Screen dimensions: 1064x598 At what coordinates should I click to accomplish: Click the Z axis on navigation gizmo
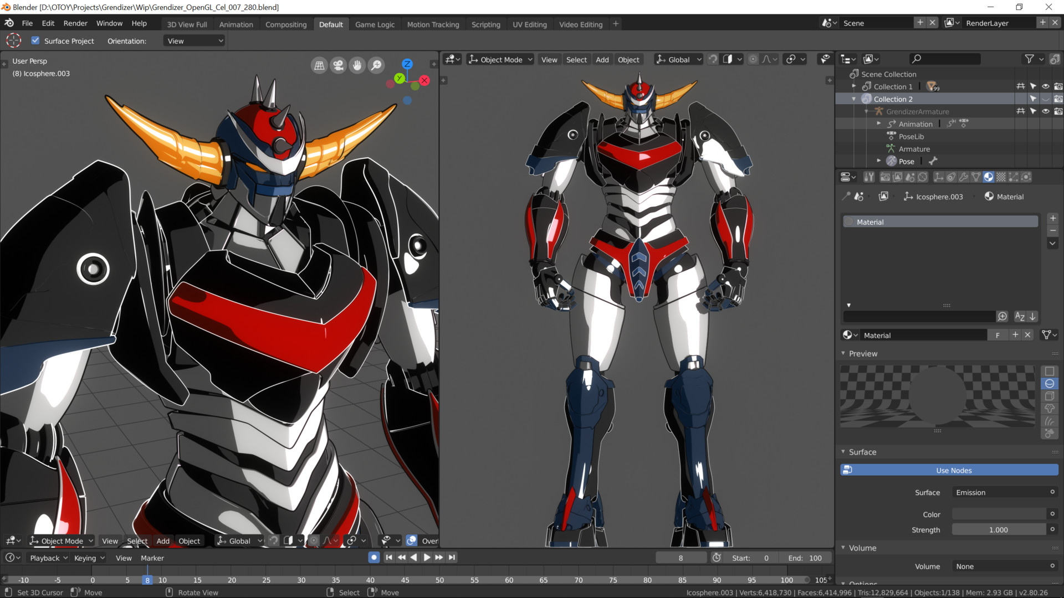coord(407,64)
